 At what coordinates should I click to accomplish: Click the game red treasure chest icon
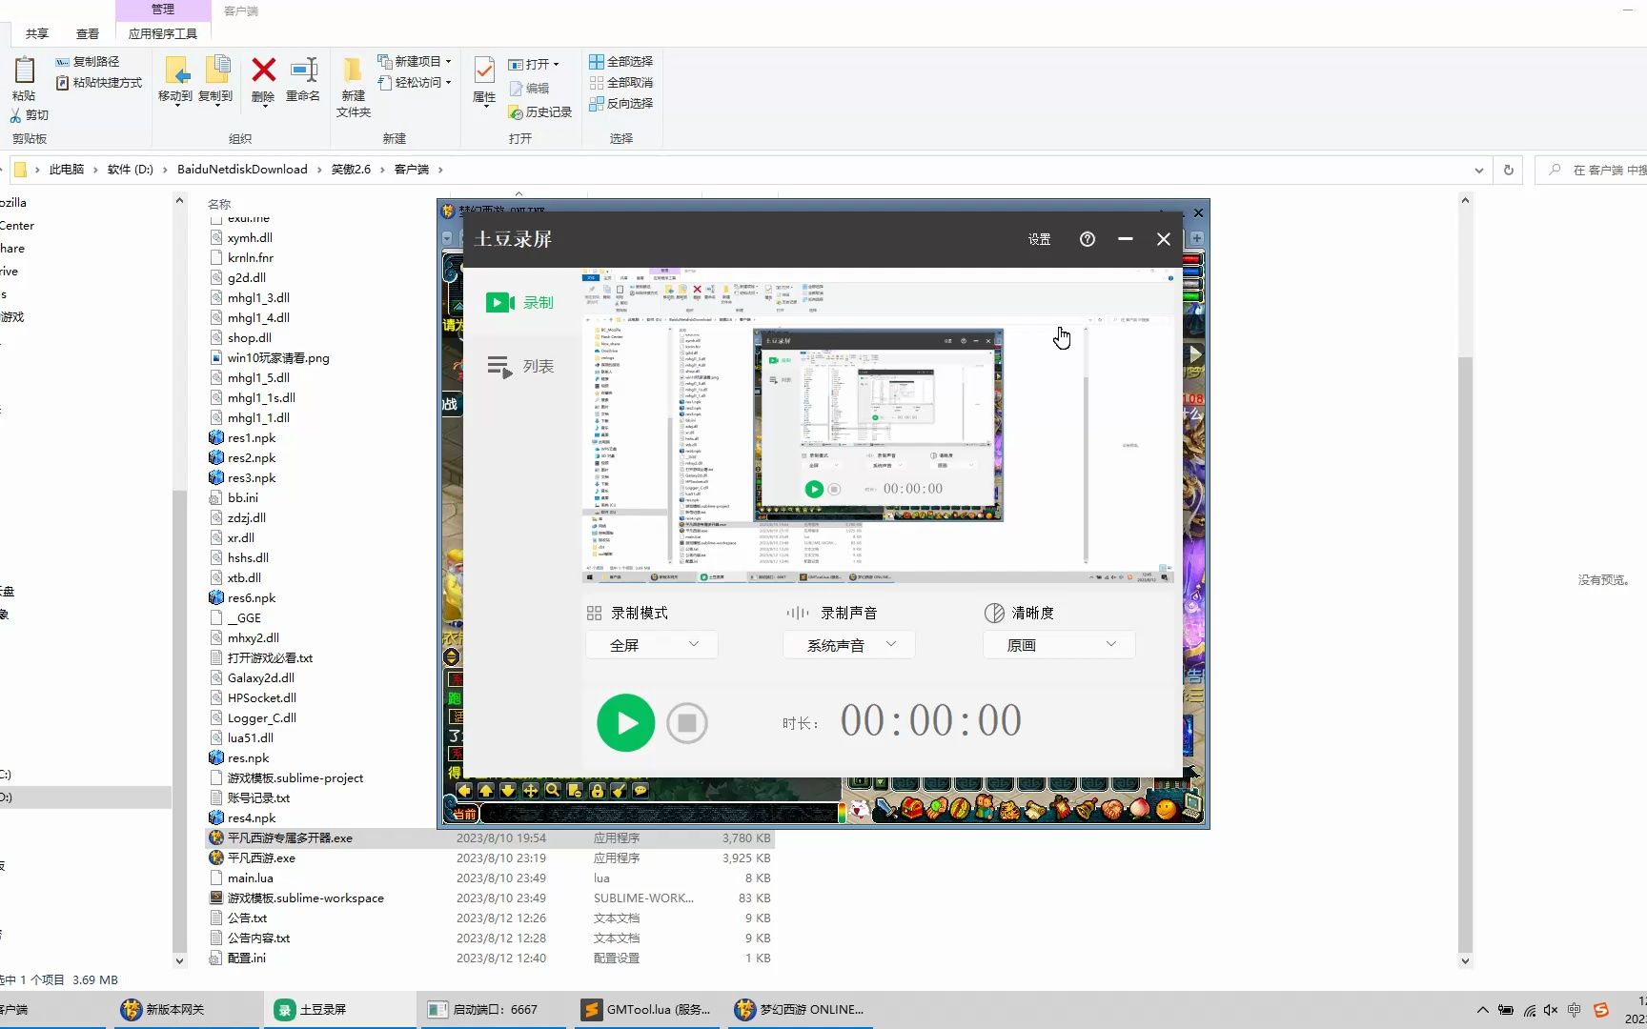[912, 810]
